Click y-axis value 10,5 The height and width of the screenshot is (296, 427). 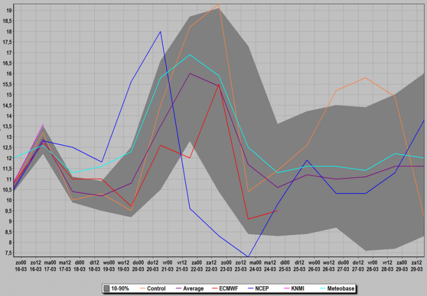click(7, 189)
